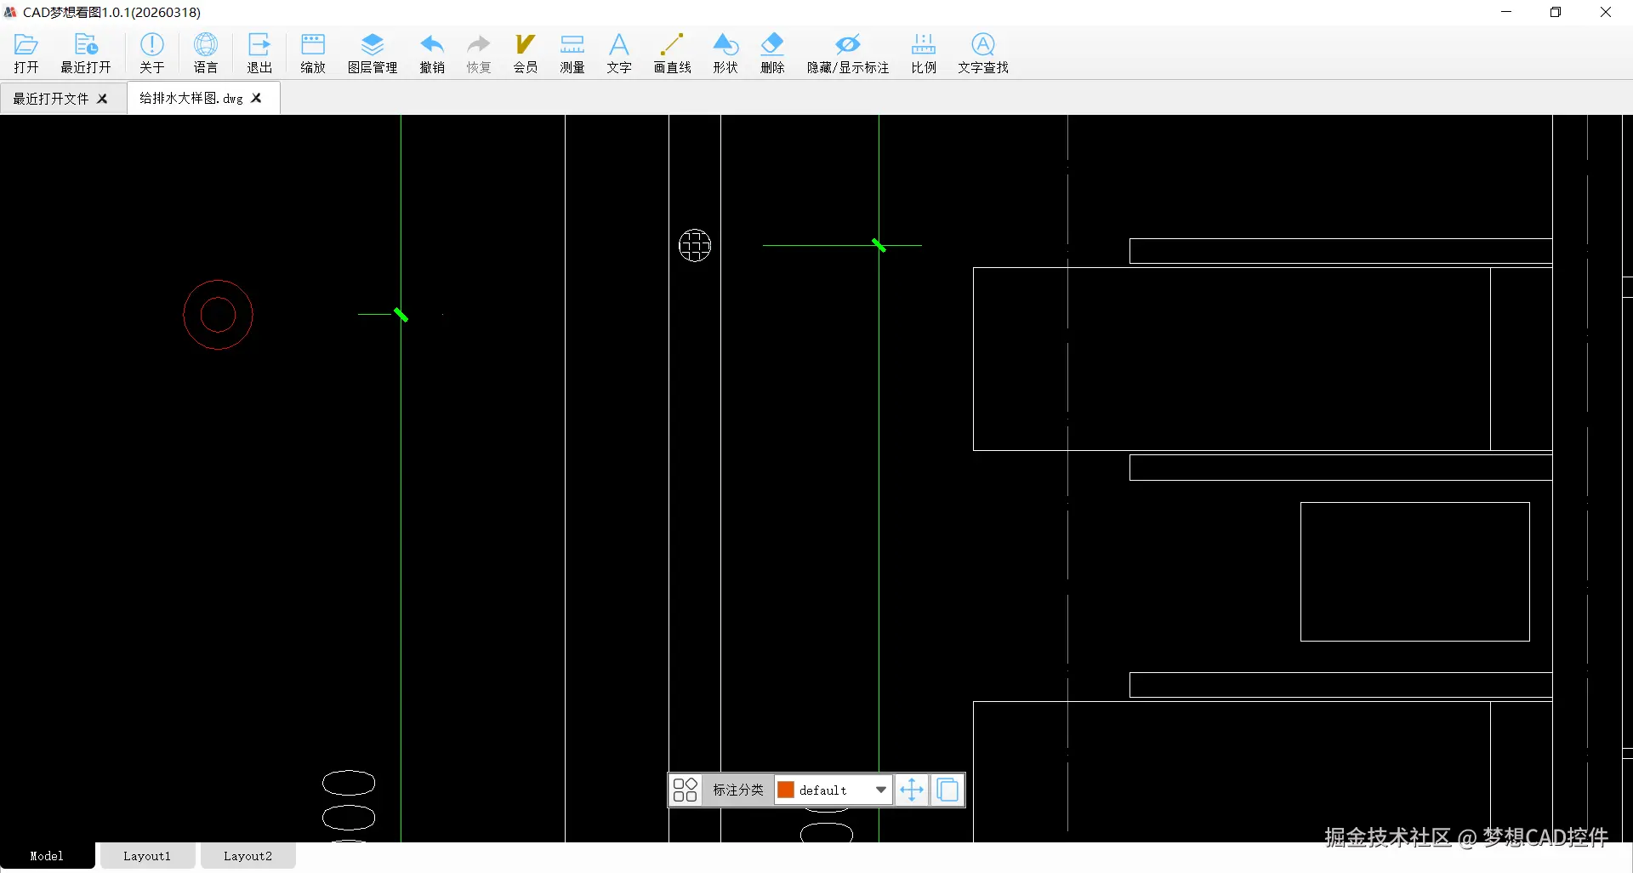Select the 画直线 draw line tool
This screenshot has width=1633, height=873.
pos(672,54)
